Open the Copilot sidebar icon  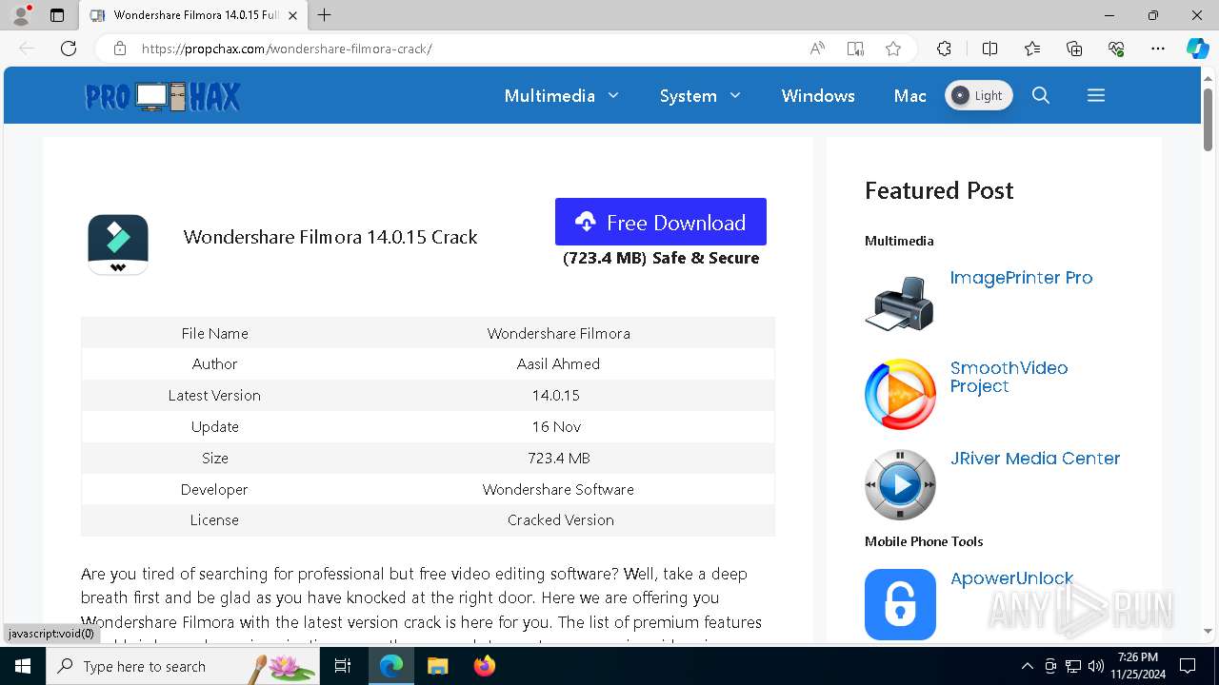1197,49
